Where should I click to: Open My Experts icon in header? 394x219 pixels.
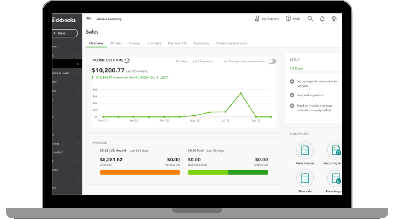[257, 19]
